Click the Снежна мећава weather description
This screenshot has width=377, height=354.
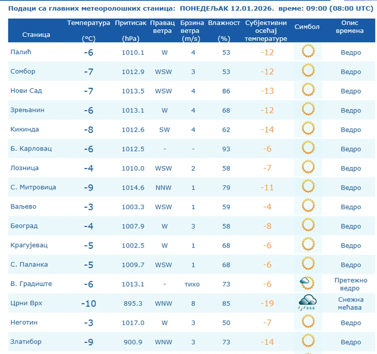350,303
